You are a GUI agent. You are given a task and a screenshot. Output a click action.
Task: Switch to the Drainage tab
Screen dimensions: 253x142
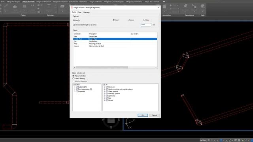click(x=87, y=12)
